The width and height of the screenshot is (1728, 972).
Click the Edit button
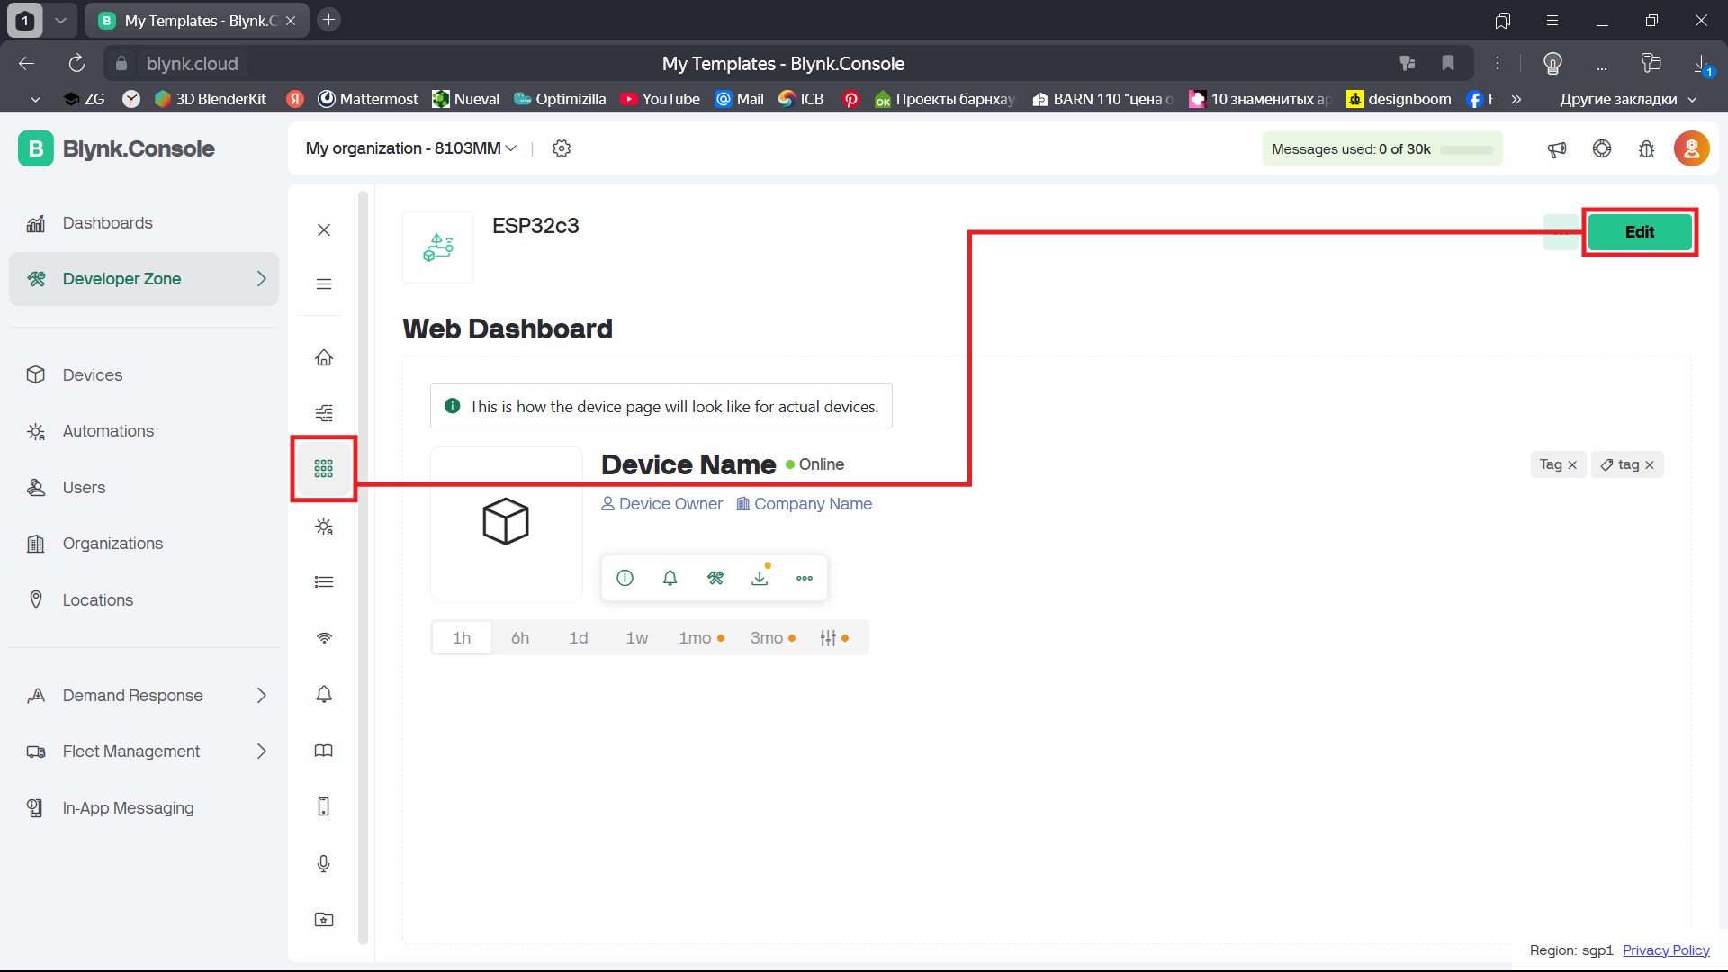pyautogui.click(x=1640, y=232)
